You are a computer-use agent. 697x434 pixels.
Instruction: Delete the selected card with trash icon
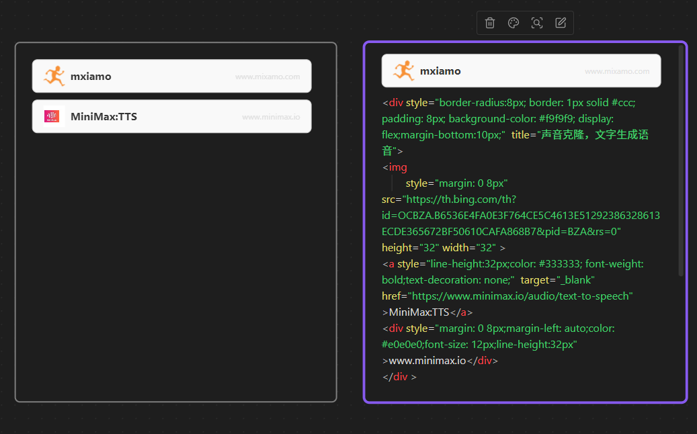(x=490, y=23)
